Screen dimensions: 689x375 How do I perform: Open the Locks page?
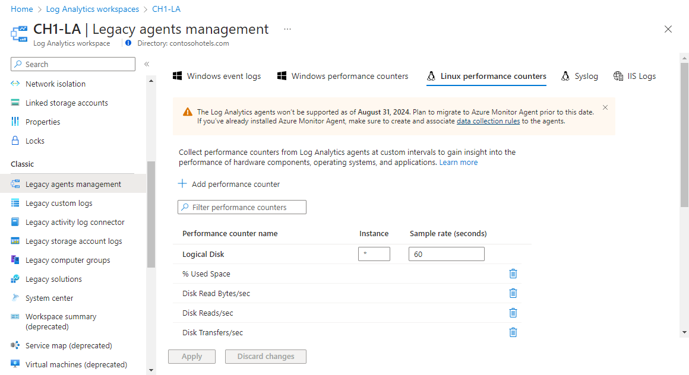[34, 141]
